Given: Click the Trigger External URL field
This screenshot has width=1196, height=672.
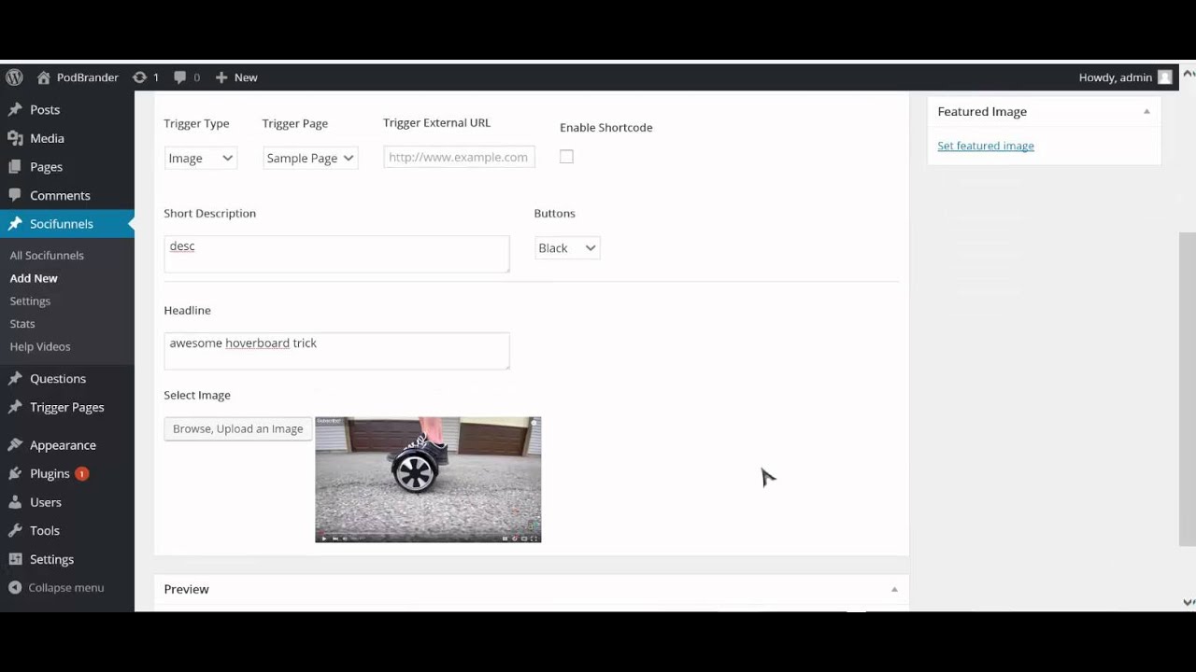Looking at the screenshot, I should tap(459, 157).
